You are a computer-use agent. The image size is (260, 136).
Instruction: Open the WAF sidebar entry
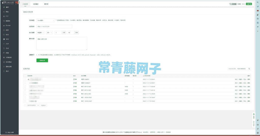click(7, 39)
